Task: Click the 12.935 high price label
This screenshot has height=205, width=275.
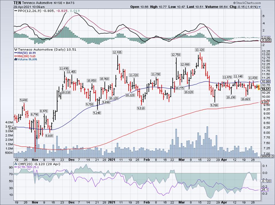Action: point(117,52)
